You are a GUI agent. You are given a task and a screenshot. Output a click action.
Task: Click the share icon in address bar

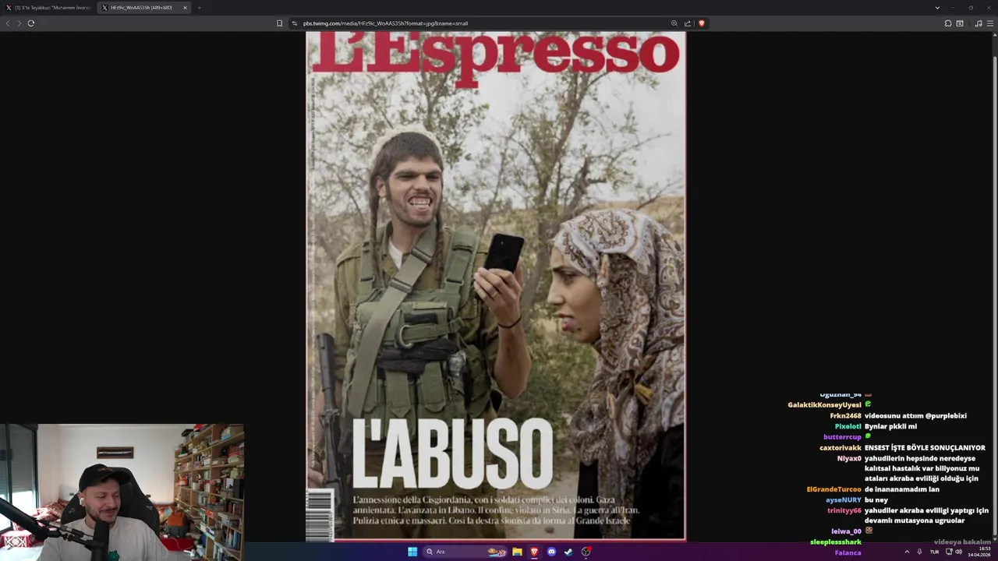tap(688, 23)
